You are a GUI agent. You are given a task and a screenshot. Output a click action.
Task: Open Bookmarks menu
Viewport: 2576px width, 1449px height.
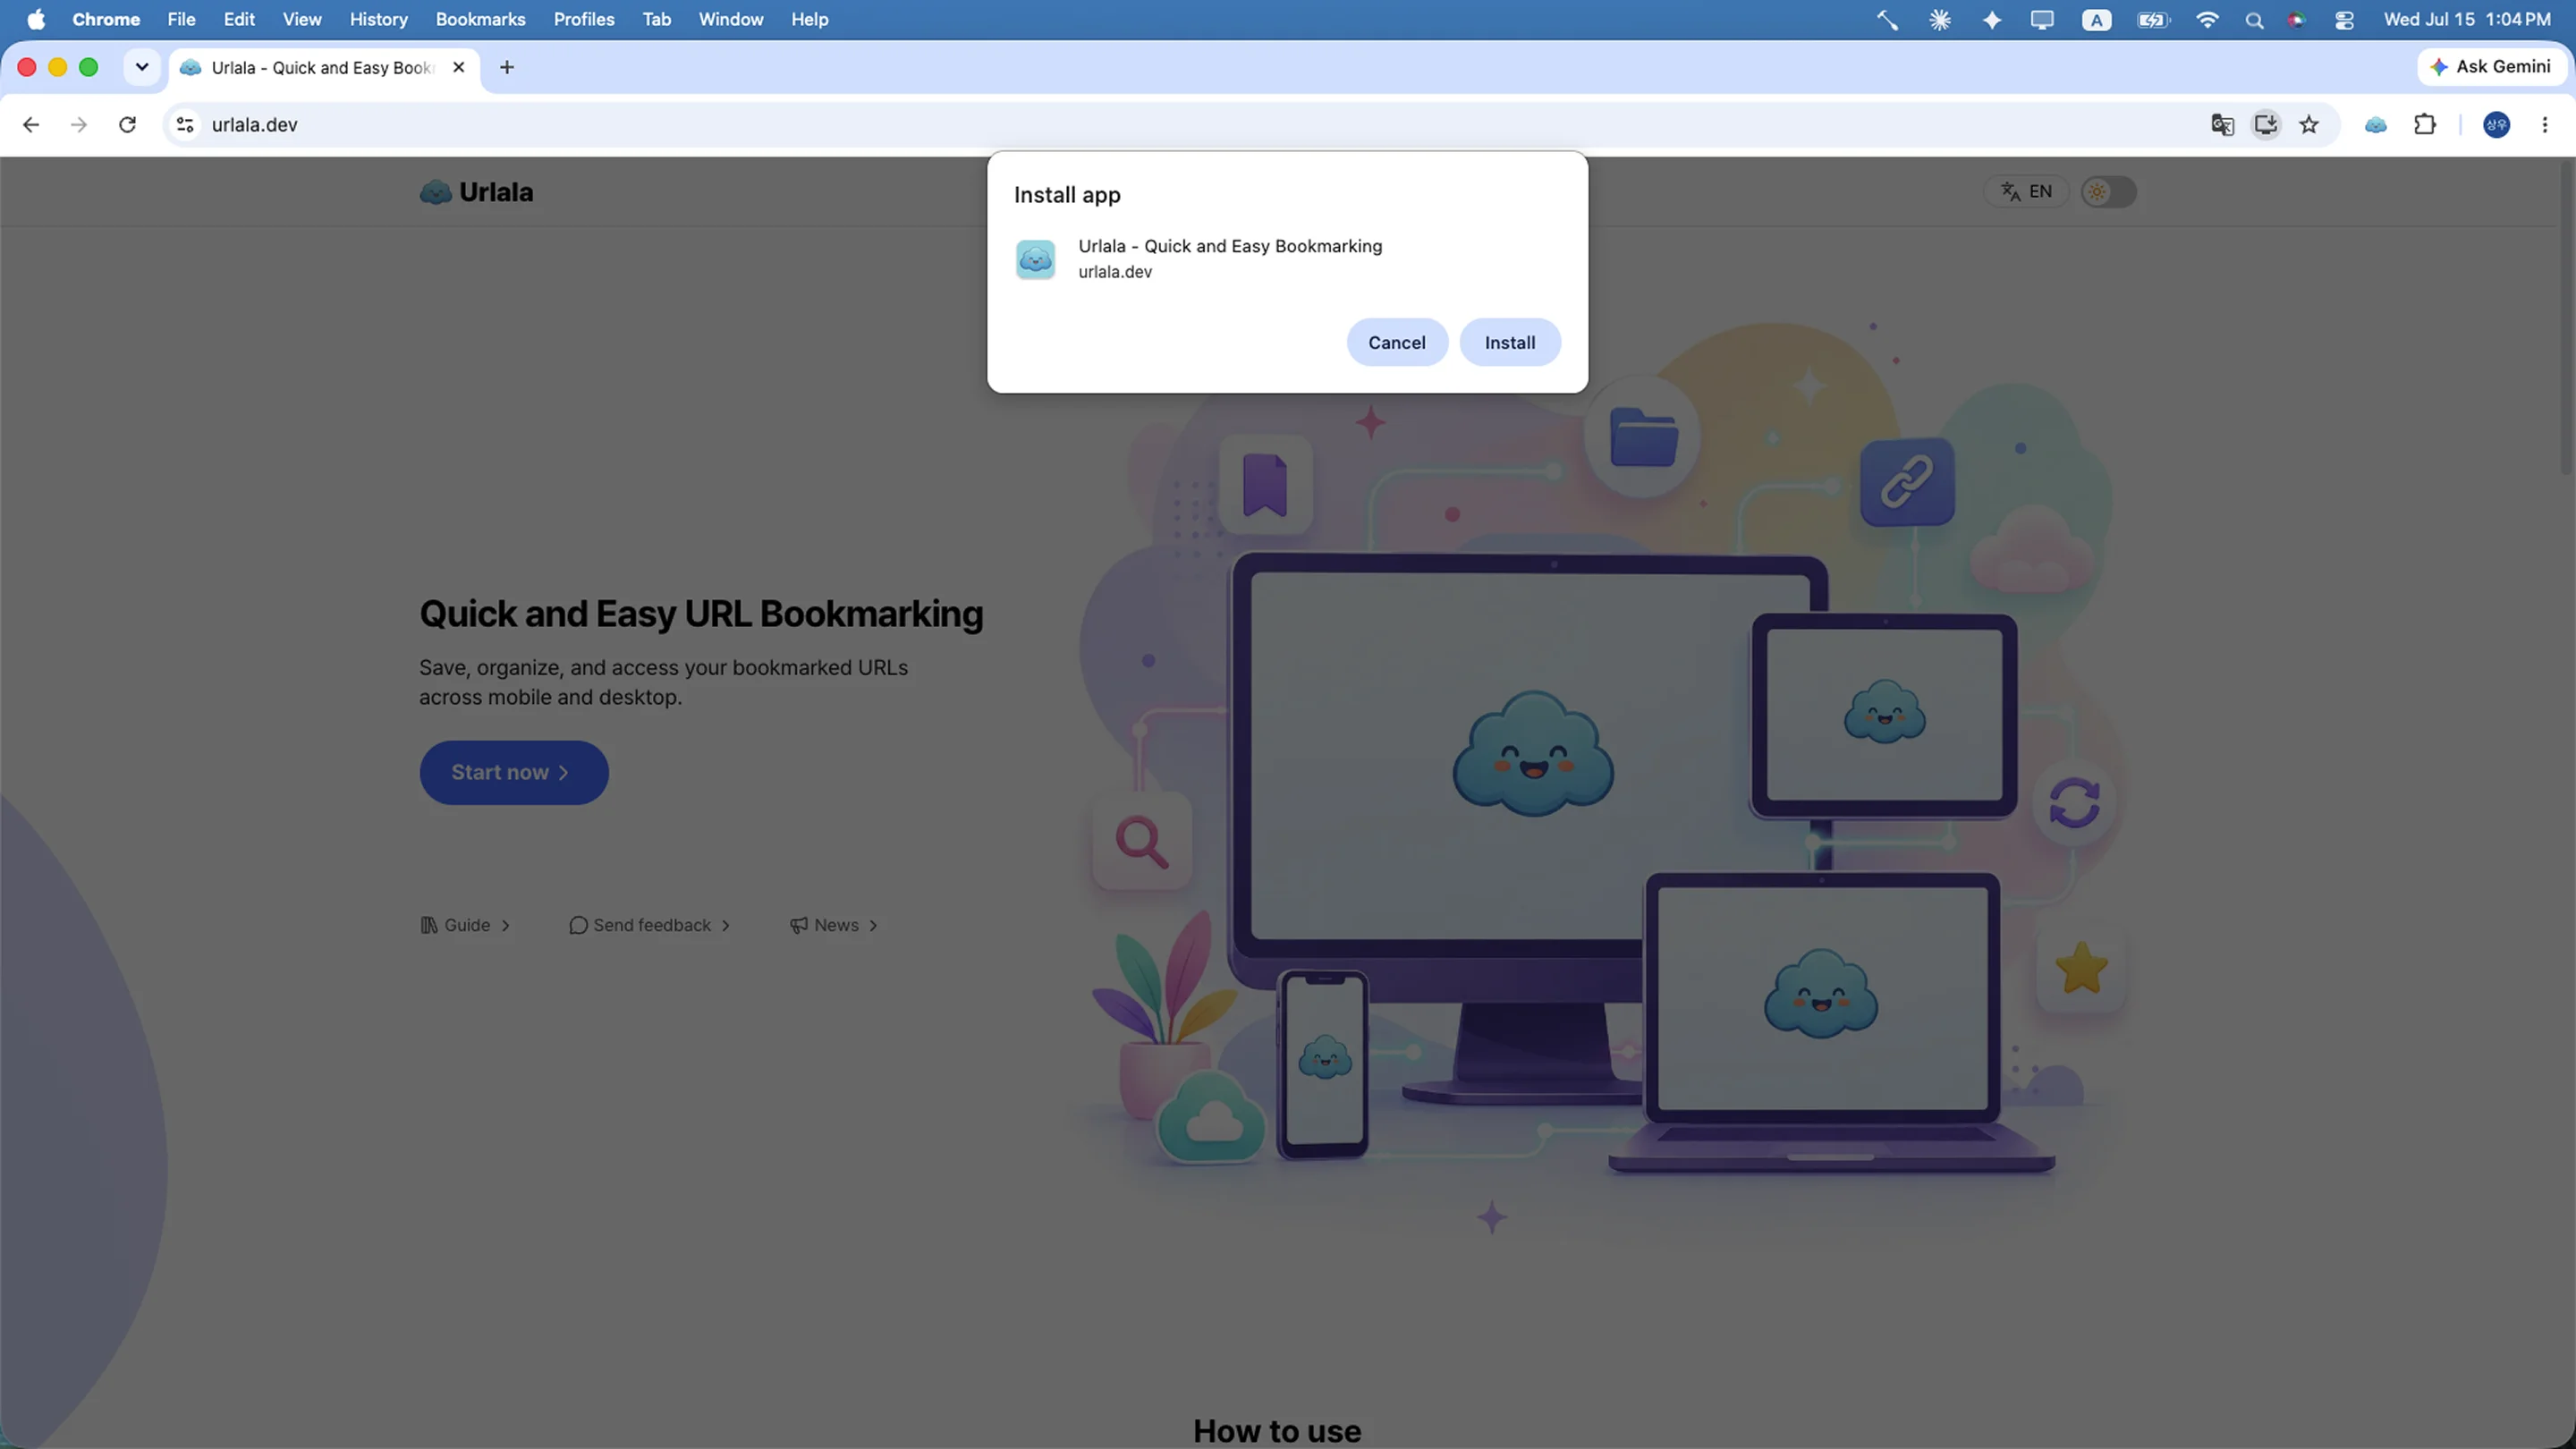point(480,19)
